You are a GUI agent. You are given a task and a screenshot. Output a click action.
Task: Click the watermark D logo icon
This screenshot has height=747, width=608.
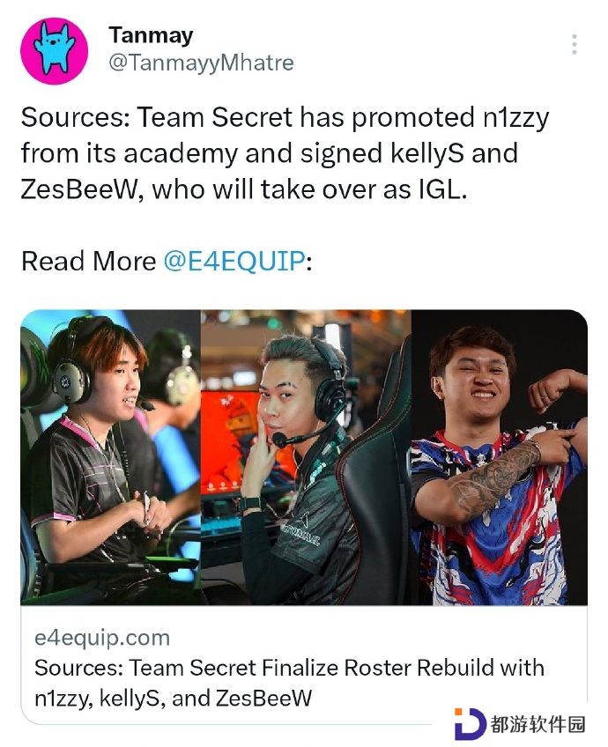click(x=470, y=724)
